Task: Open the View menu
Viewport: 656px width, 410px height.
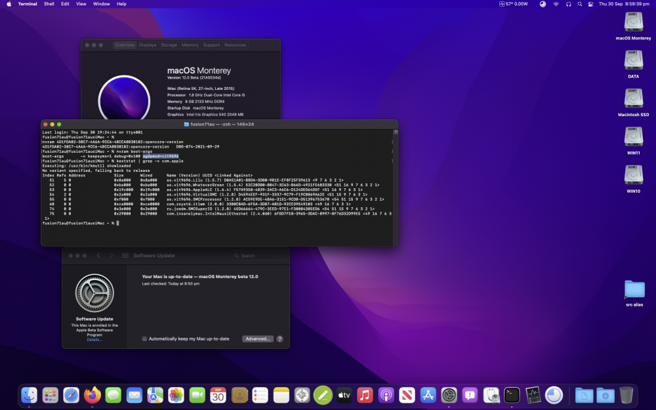Action: 81,4
